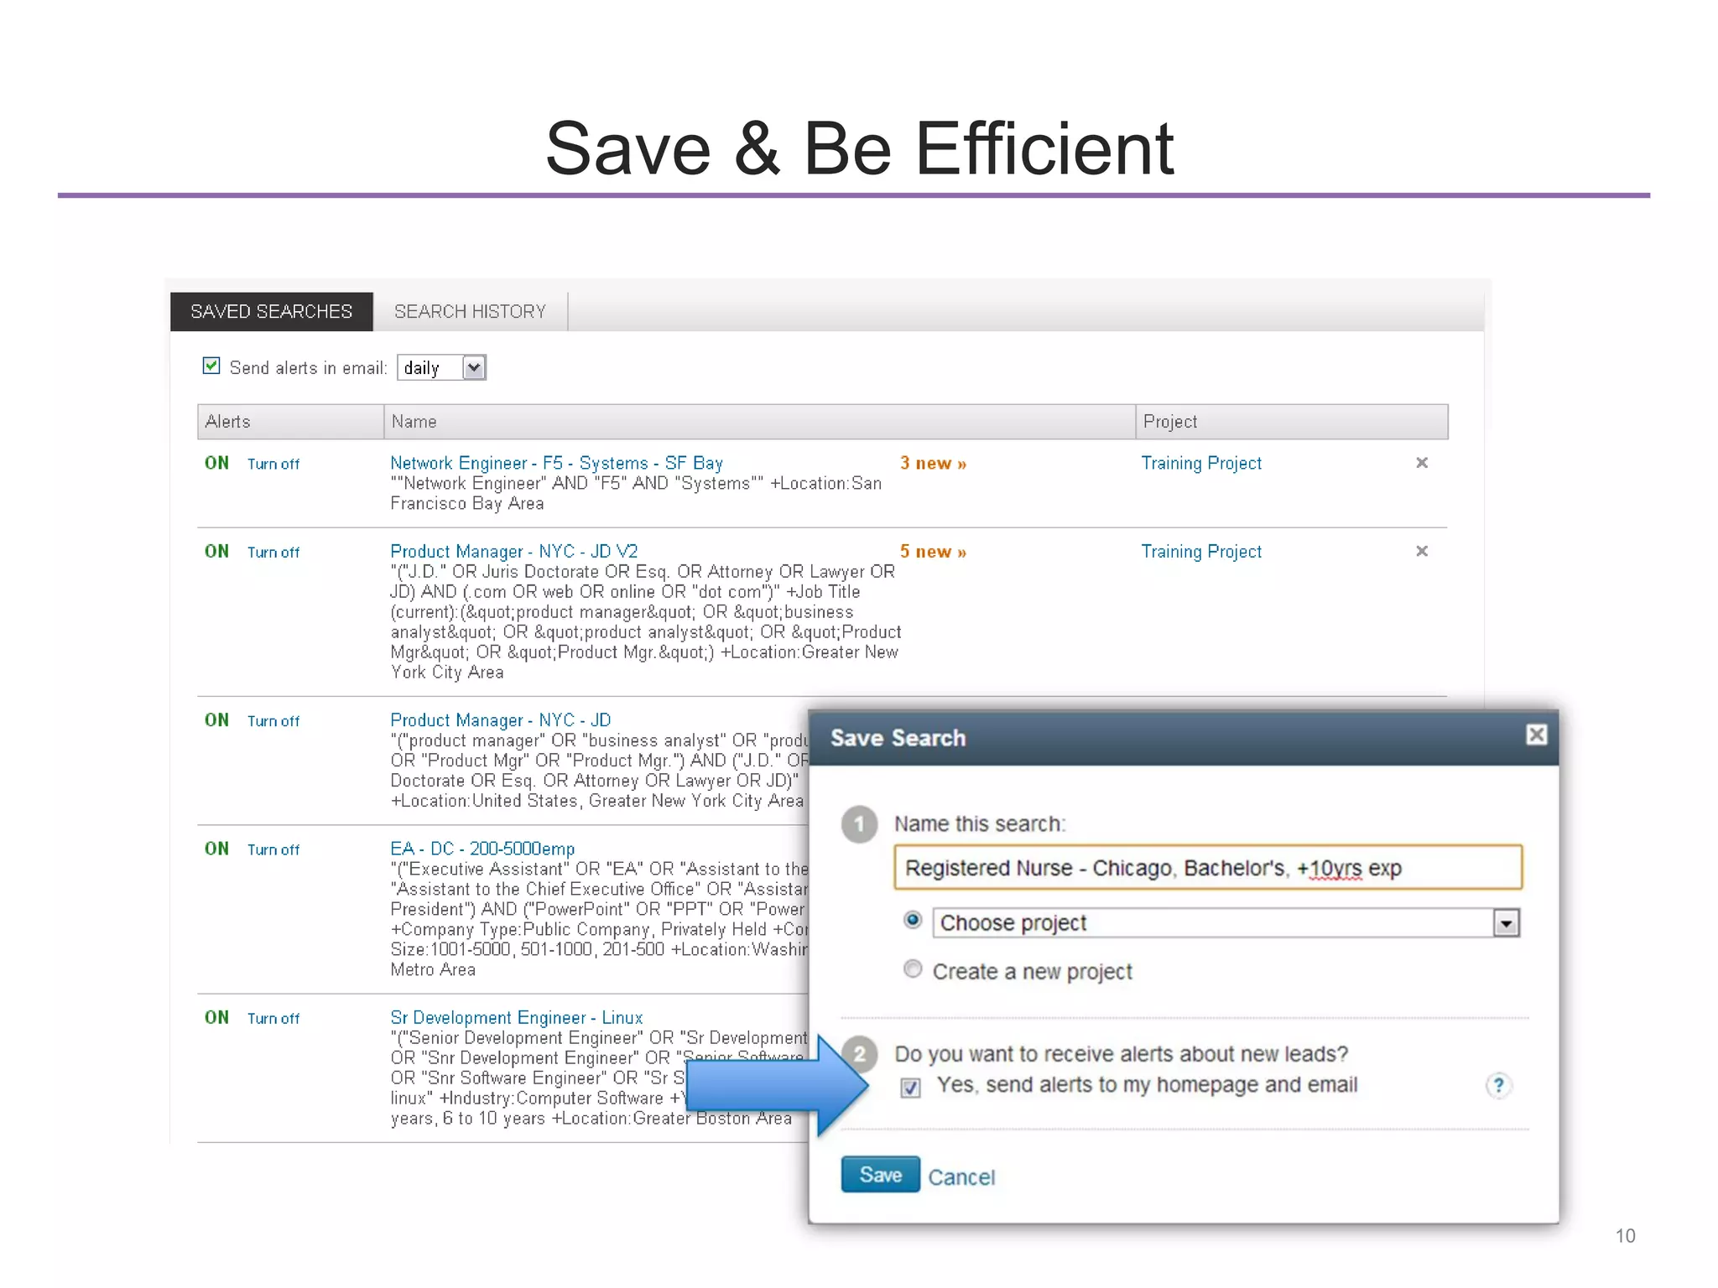Turn off alerts for Product Manager - NYC - JD
1718x1288 pixels.
[x=273, y=721]
